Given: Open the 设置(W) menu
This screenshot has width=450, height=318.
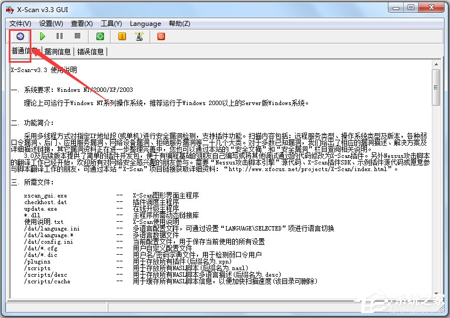Looking at the screenshot, I should (x=51, y=24).
